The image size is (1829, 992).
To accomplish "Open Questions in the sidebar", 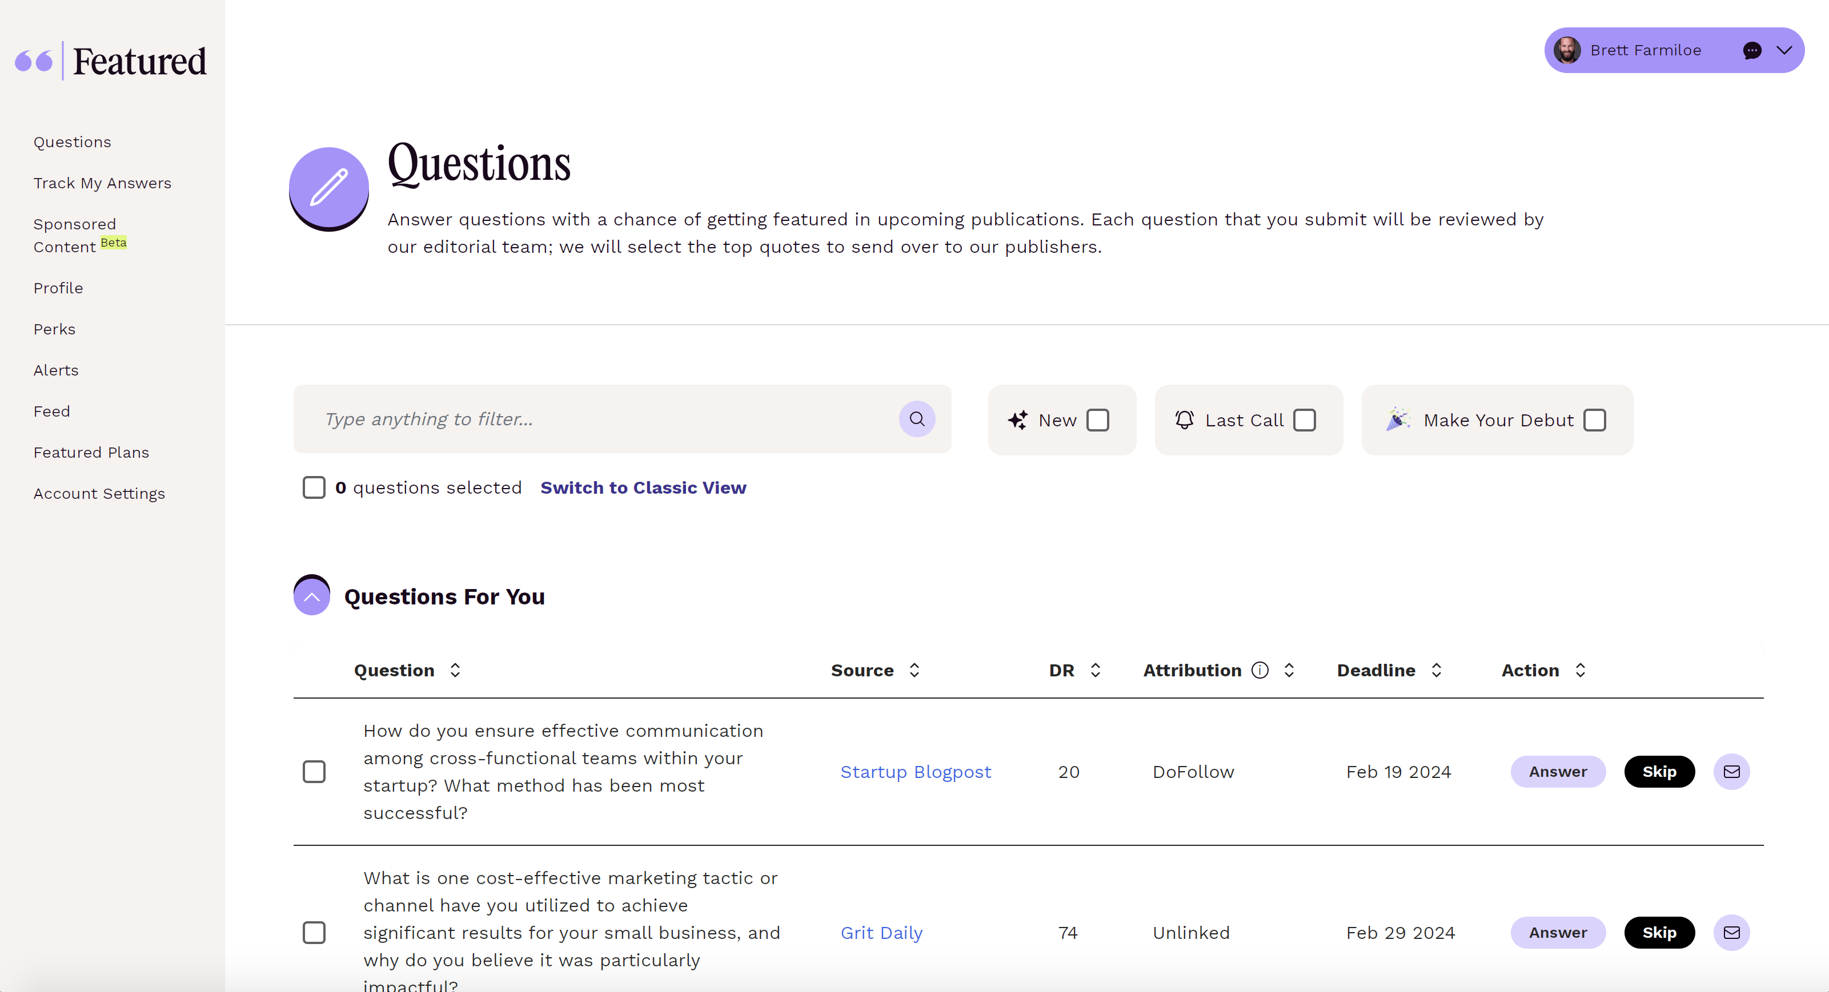I will (x=73, y=142).
